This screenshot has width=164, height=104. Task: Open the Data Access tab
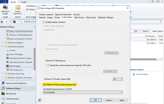(x=91, y=17)
